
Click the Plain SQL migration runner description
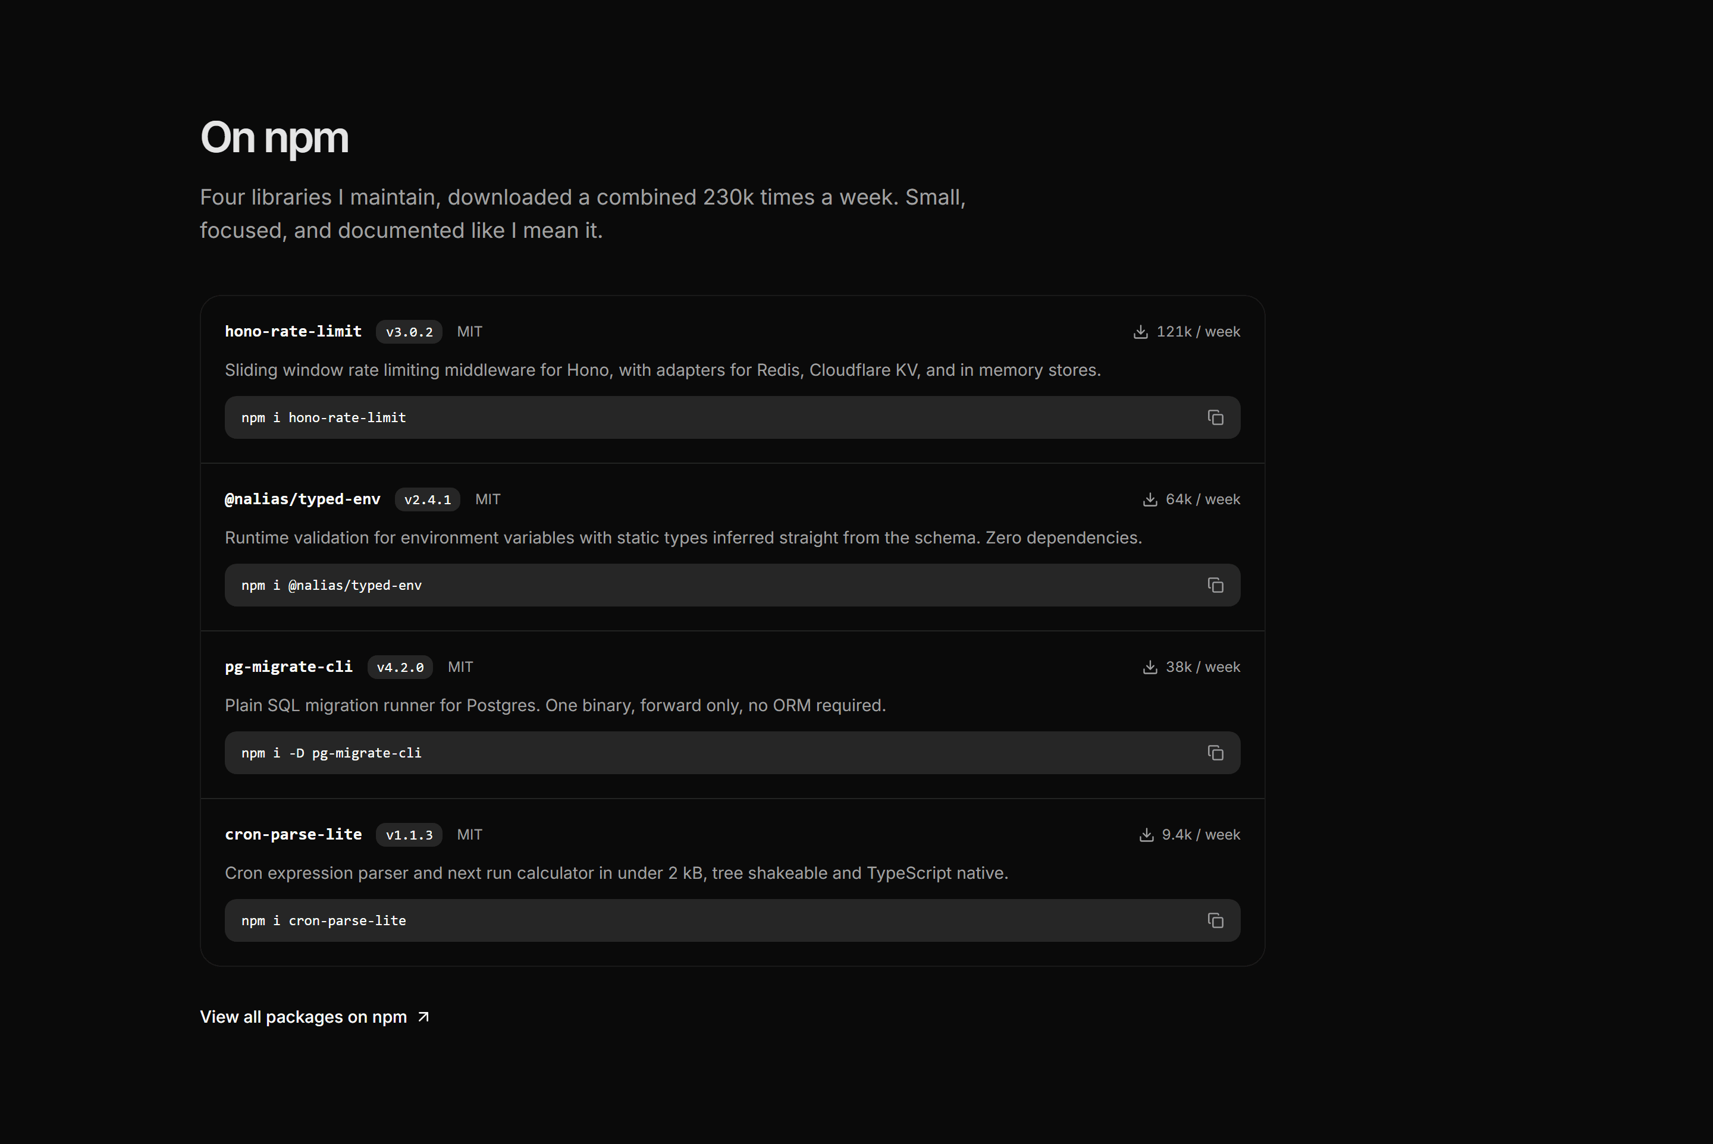coord(556,706)
